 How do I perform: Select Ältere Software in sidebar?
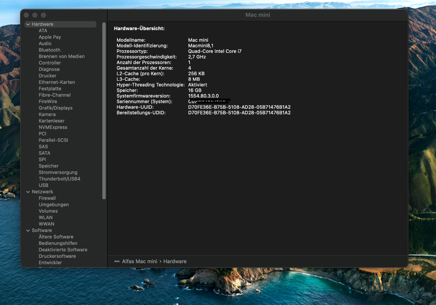pyautogui.click(x=56, y=237)
